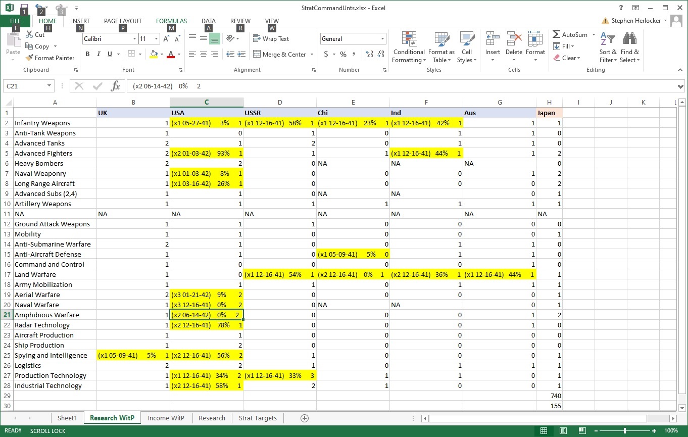Viewport: 688px width, 437px height.
Task: Save the workbook from the Quick Access Toolbar
Action: (x=24, y=8)
